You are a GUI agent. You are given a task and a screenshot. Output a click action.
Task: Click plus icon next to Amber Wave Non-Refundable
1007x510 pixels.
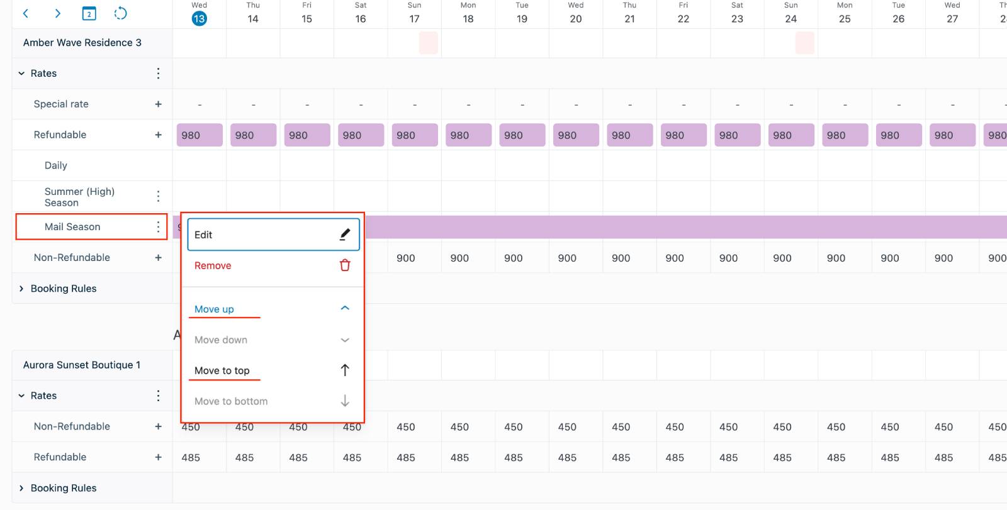(x=158, y=258)
